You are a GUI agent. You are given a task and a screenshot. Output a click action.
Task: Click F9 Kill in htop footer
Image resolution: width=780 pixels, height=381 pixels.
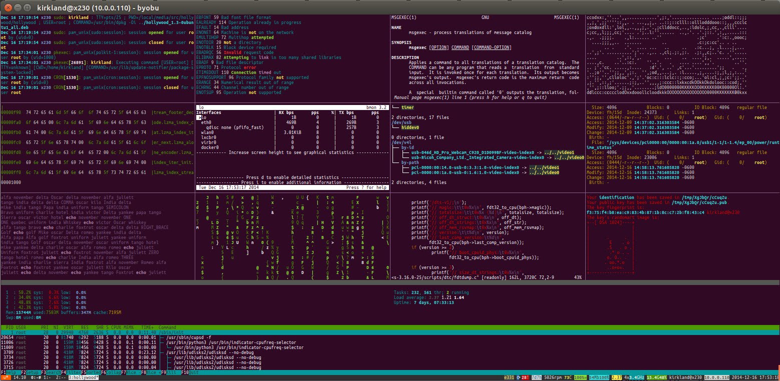tap(171, 372)
